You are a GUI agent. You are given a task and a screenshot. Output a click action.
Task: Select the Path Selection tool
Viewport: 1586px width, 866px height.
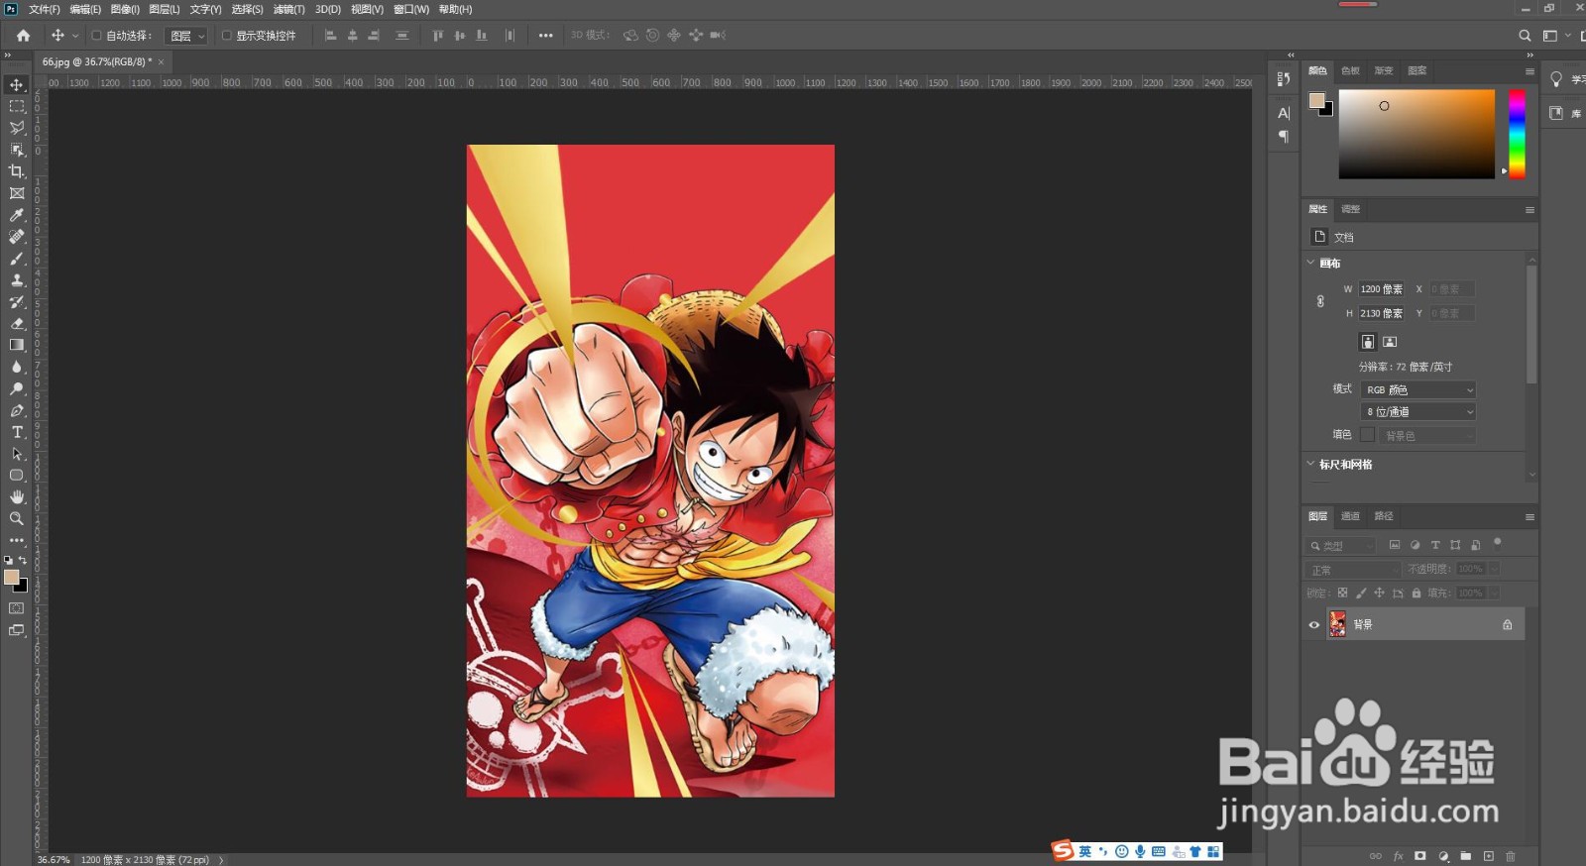(17, 454)
